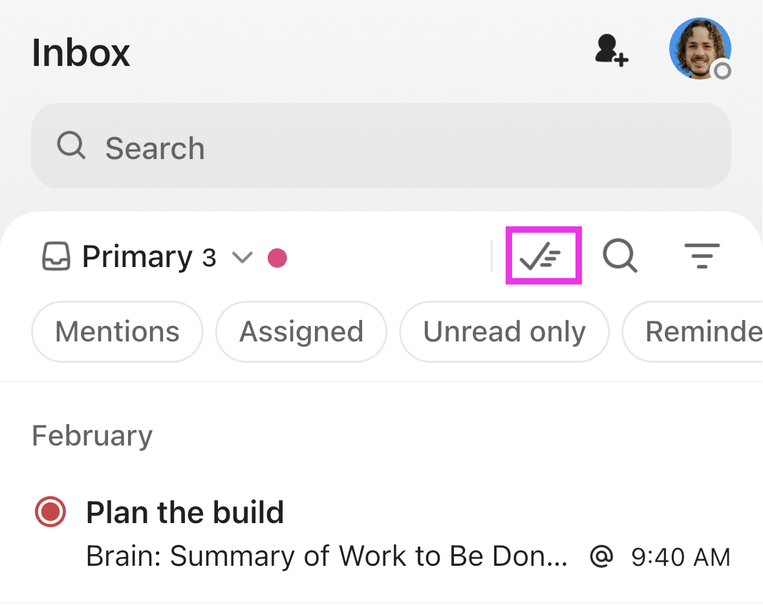Click the @ mention icon

(x=601, y=556)
